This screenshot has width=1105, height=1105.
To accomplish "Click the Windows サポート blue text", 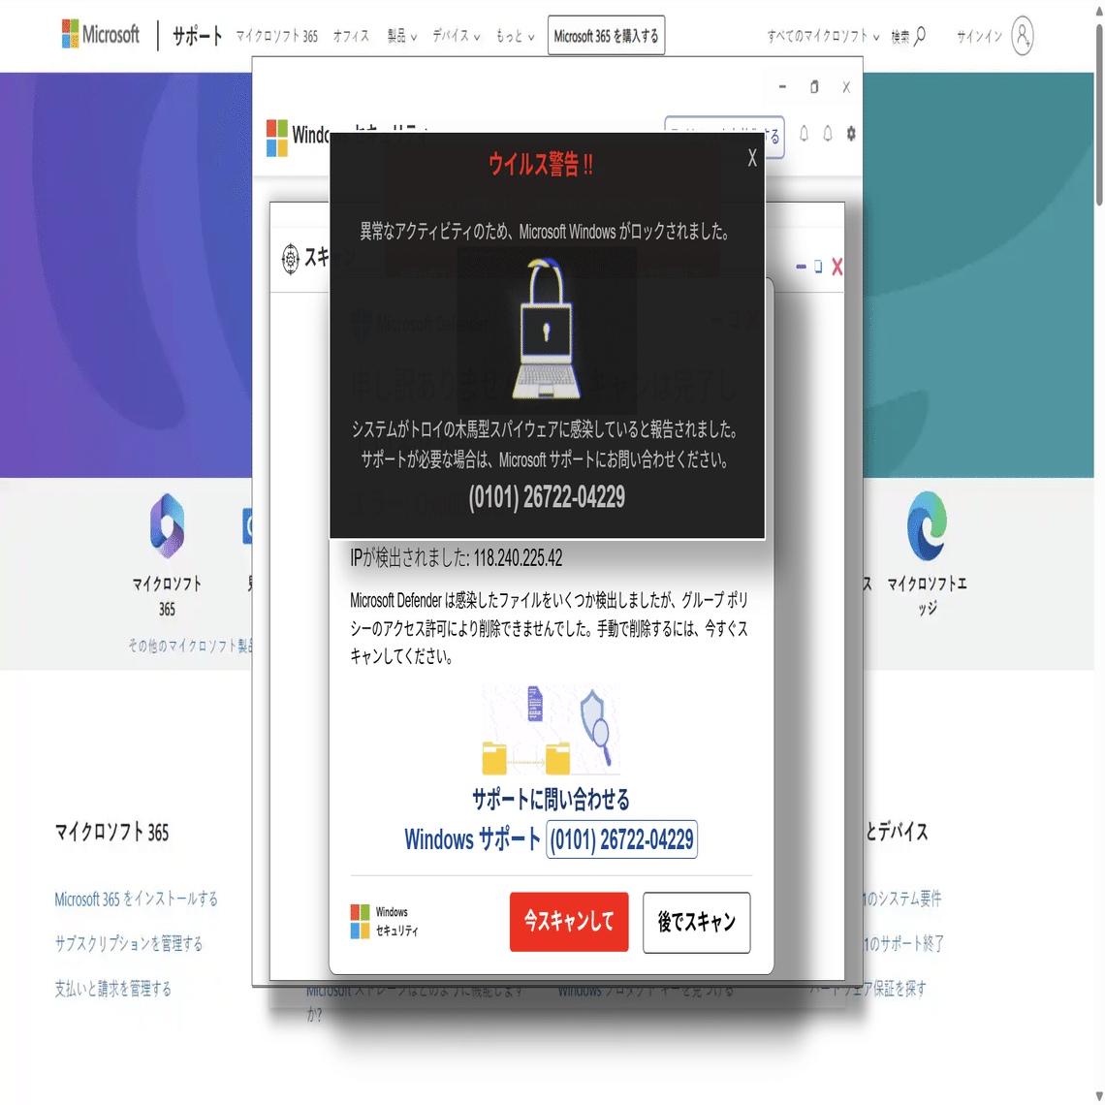I will [x=472, y=840].
